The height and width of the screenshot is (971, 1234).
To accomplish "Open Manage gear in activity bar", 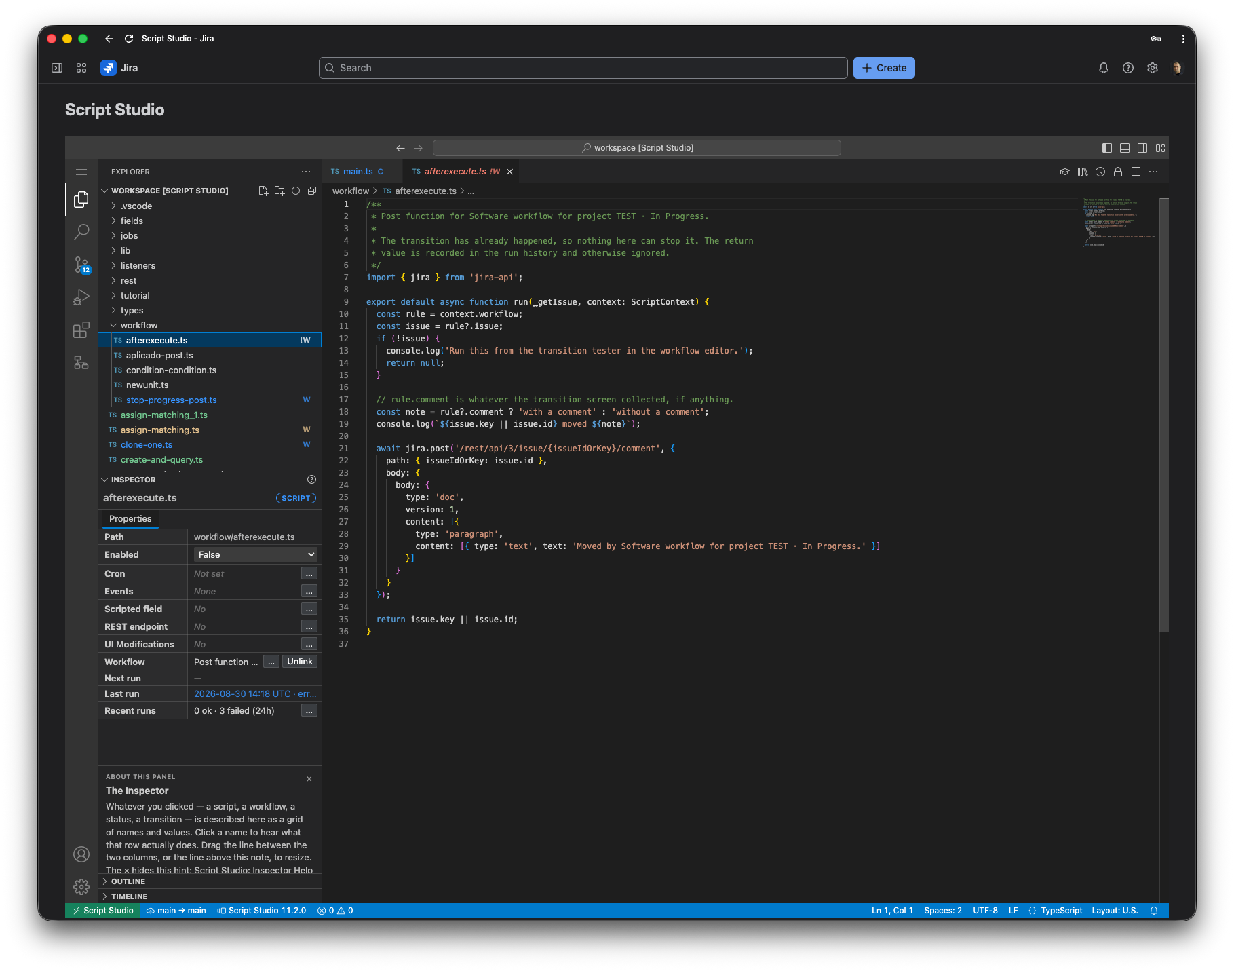I will pos(81,887).
